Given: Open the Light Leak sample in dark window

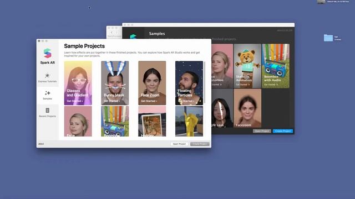Looking at the screenshot, I should (222, 108).
